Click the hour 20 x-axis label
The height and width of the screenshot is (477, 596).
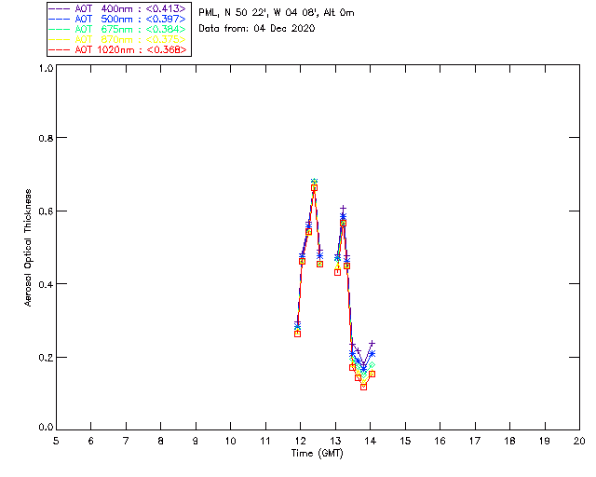579,441
